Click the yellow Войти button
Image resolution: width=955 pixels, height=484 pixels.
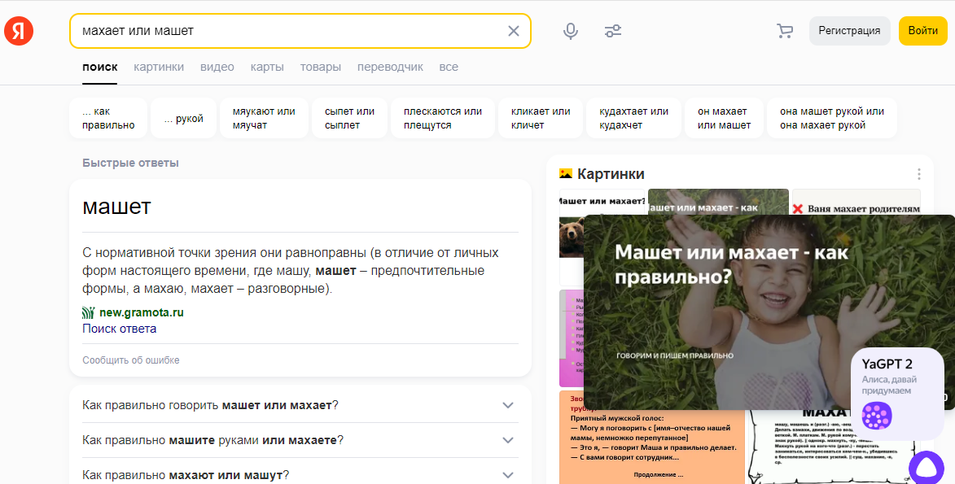(x=923, y=30)
